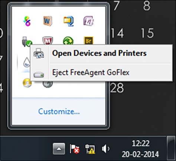Viewport: 176px width, 161px height.
Task: Click the OneNote tray icon
Action: point(89,21)
